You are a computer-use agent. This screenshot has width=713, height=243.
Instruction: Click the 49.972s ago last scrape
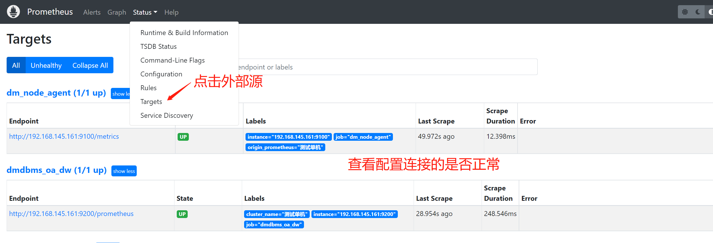coord(436,136)
